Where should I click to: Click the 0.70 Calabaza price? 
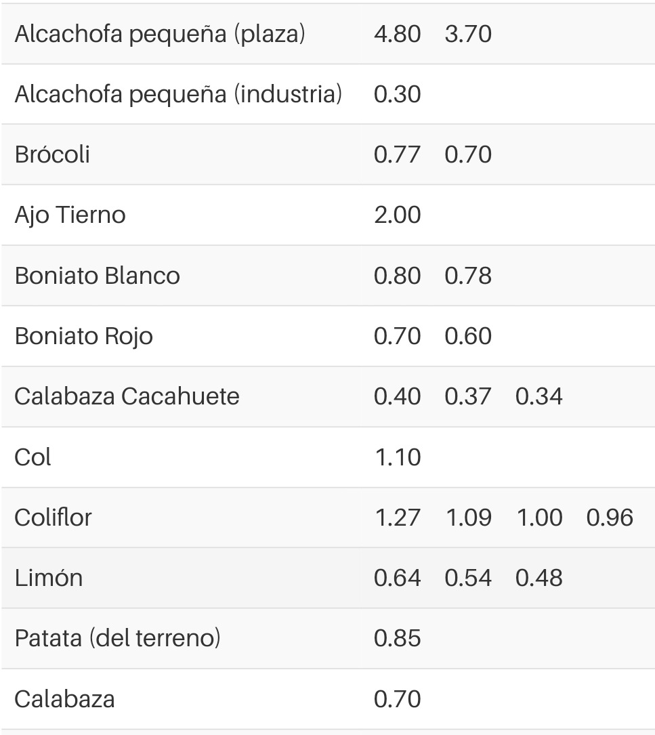[397, 699]
